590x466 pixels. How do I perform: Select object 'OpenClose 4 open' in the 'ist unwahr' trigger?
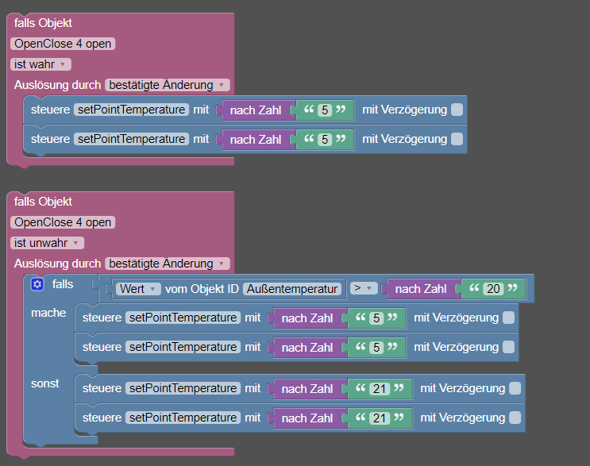63,222
